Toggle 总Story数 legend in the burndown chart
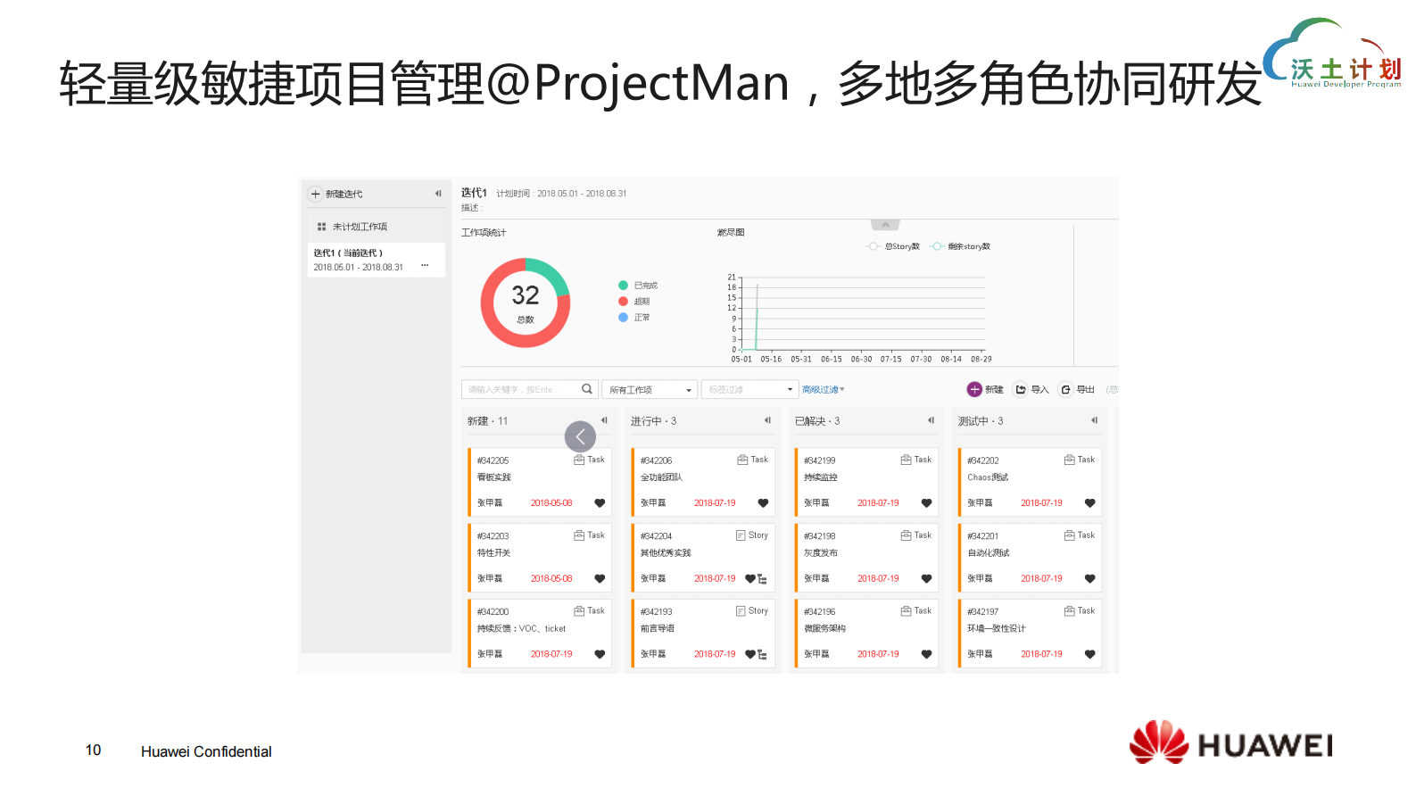Image resolution: width=1416 pixels, height=796 pixels. (893, 246)
